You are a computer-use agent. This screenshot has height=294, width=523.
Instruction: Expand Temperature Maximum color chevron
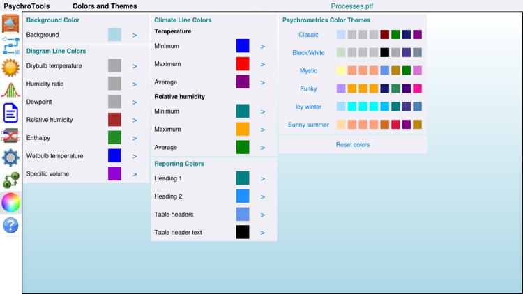[x=262, y=64]
